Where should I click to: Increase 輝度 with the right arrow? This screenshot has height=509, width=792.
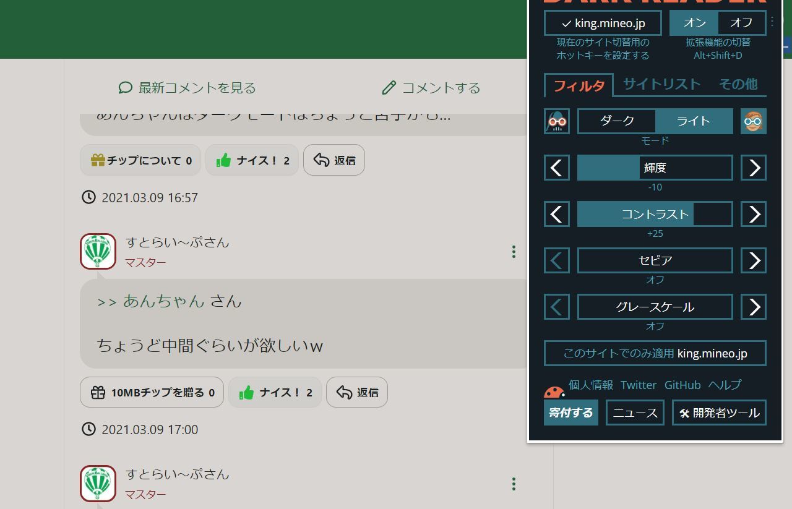[754, 168]
